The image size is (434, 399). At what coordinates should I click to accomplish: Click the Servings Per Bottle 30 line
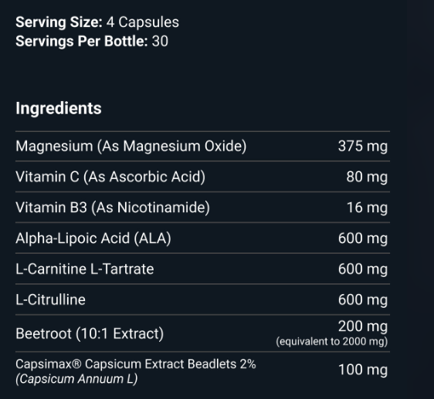[x=92, y=41]
